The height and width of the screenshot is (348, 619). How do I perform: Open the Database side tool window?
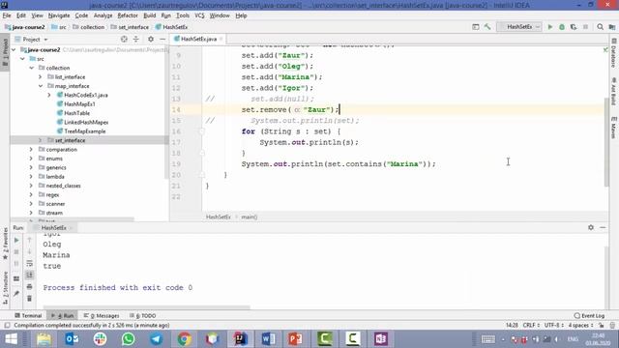coord(614,53)
